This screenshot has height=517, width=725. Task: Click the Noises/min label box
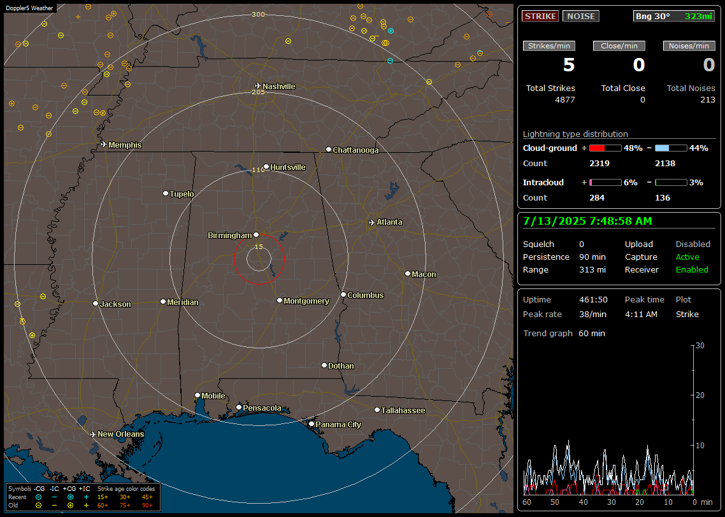(689, 46)
